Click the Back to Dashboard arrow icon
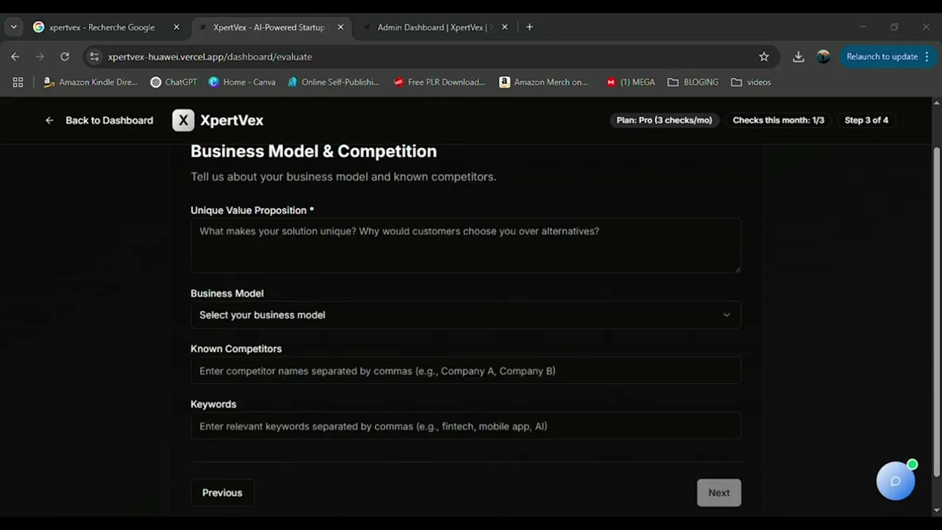Image resolution: width=942 pixels, height=530 pixels. pyautogui.click(x=49, y=120)
